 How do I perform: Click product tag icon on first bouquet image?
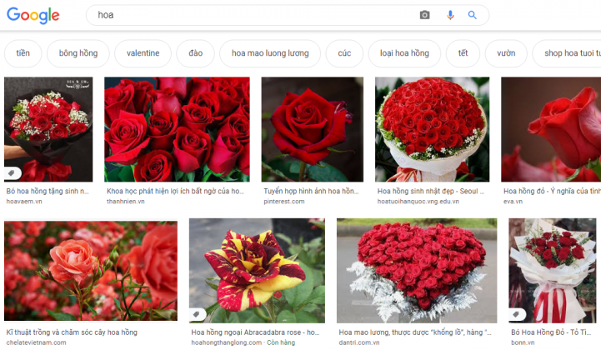coord(13,172)
